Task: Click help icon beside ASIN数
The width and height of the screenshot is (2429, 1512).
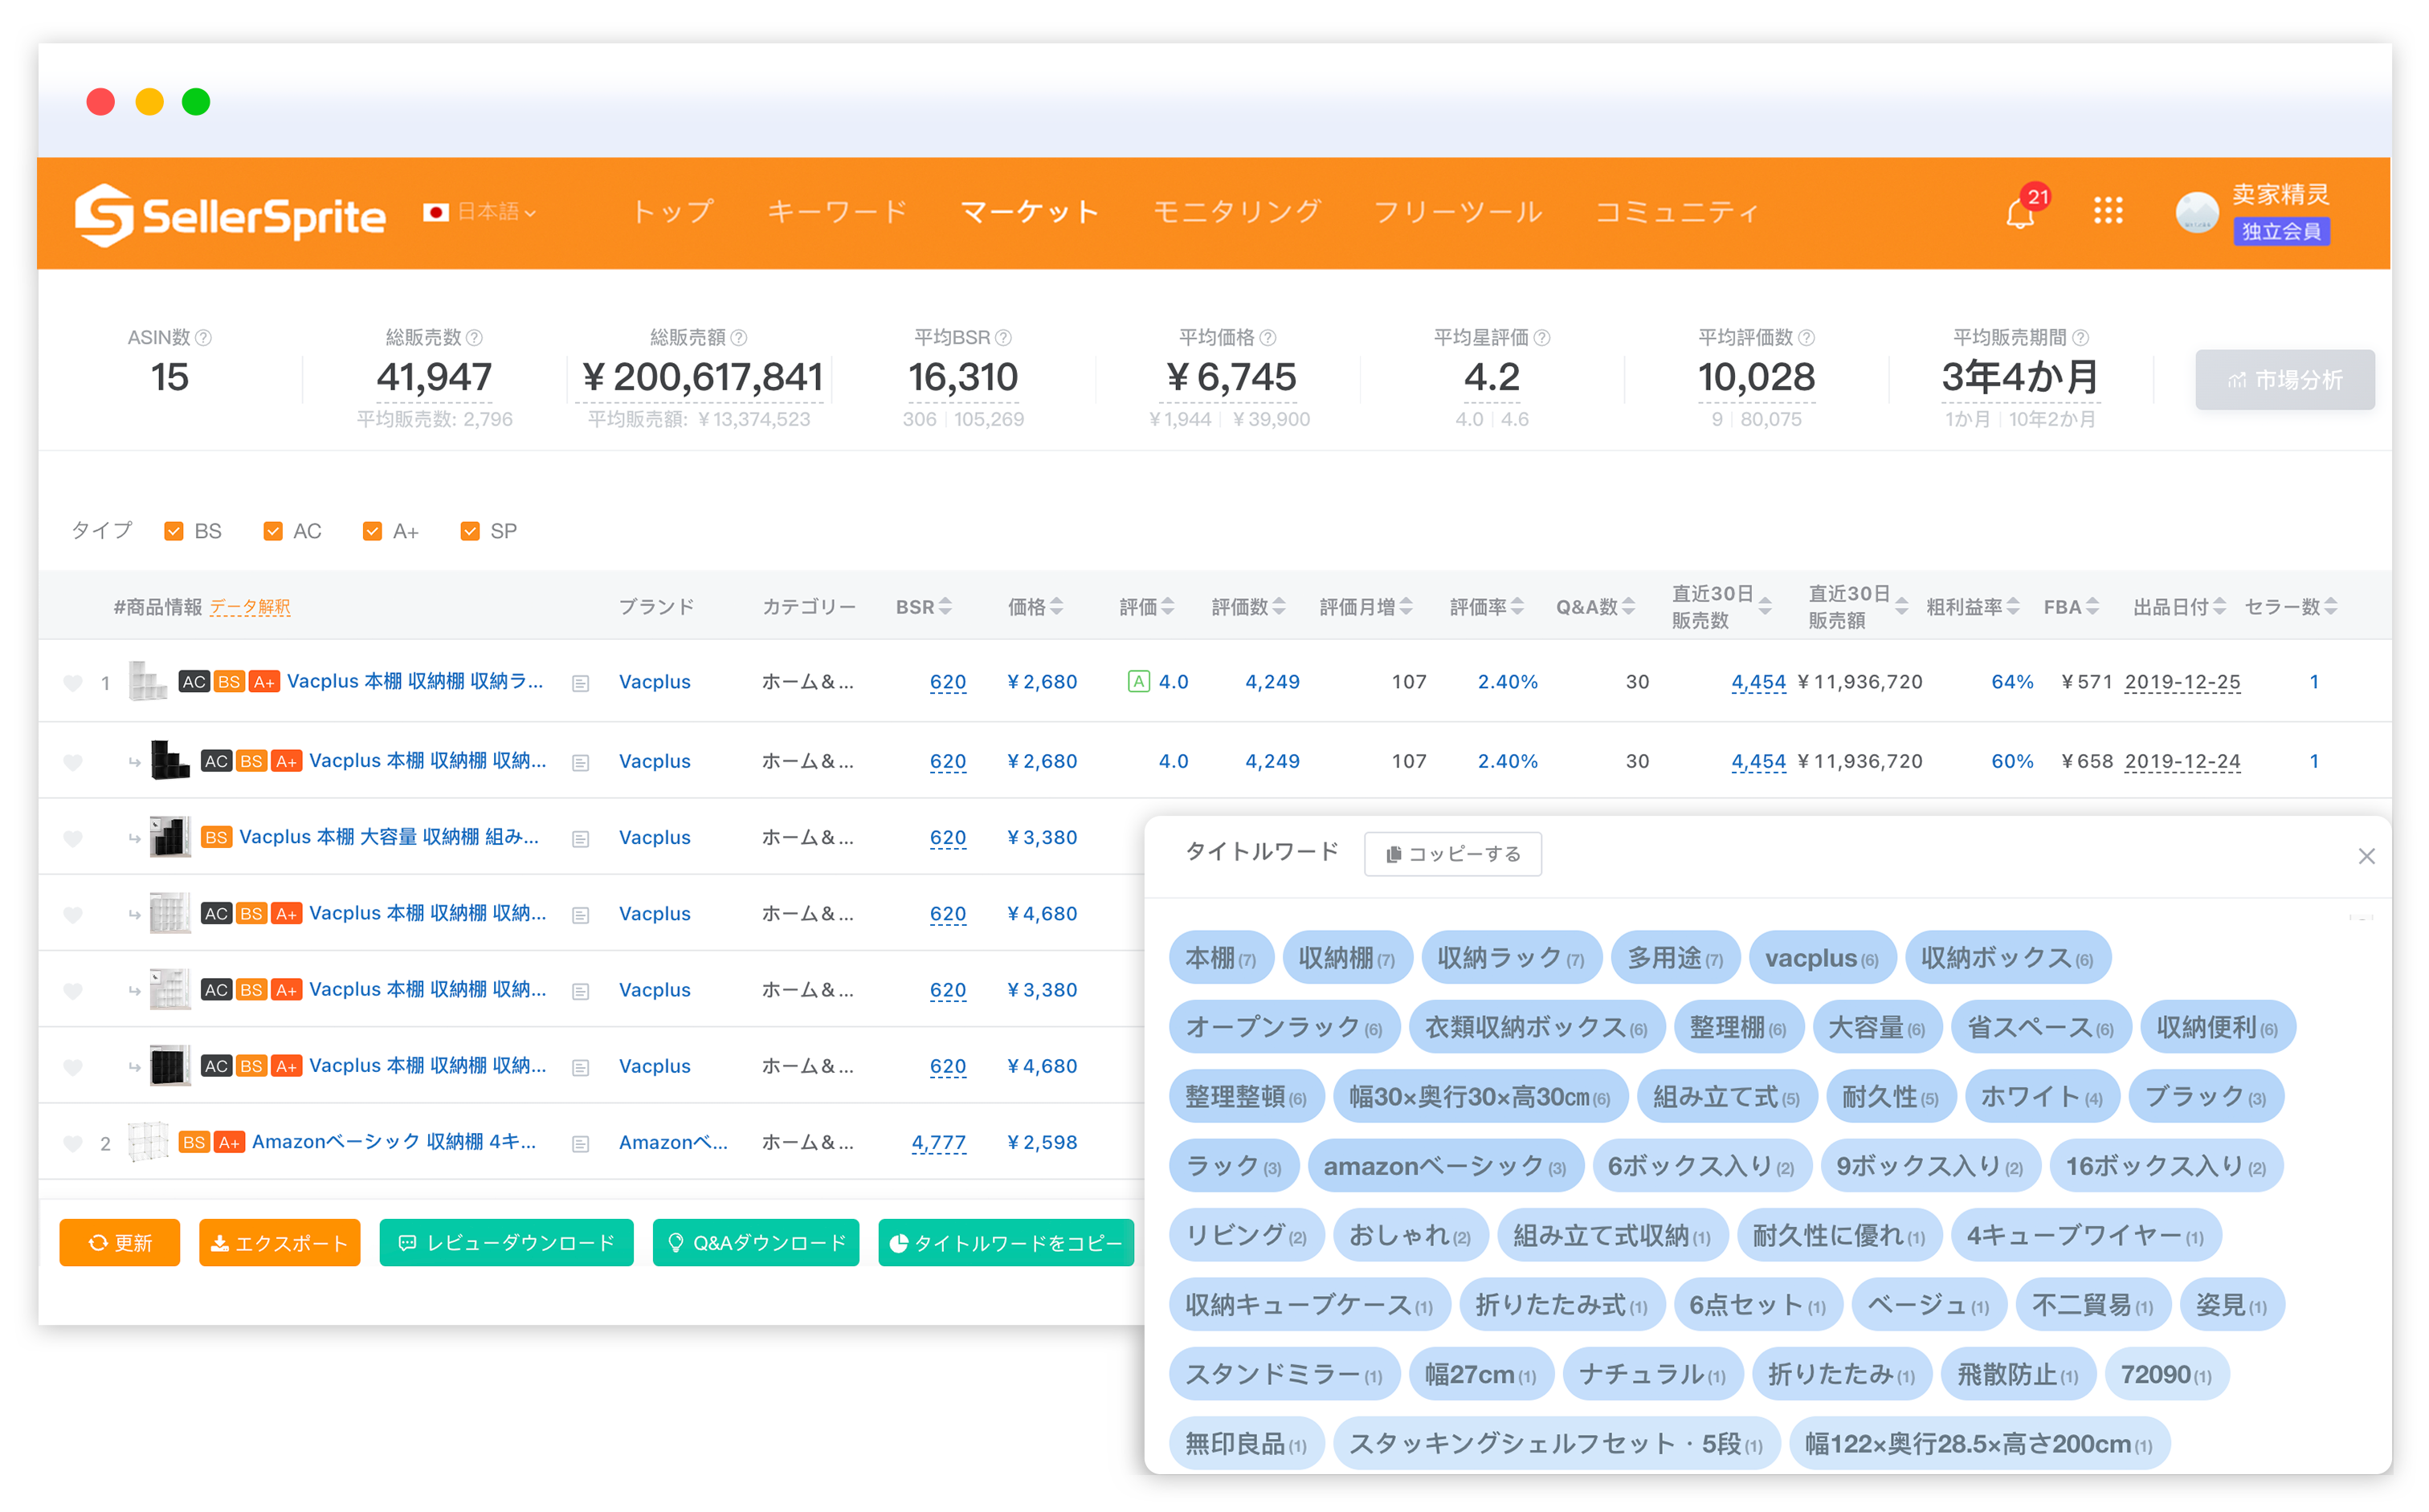Action: 203,338
